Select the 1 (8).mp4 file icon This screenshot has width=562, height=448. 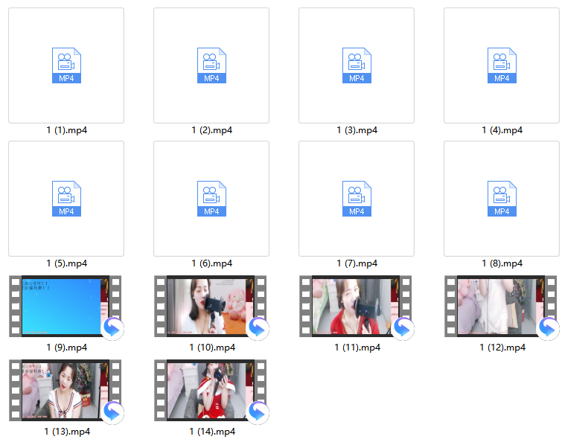click(502, 199)
